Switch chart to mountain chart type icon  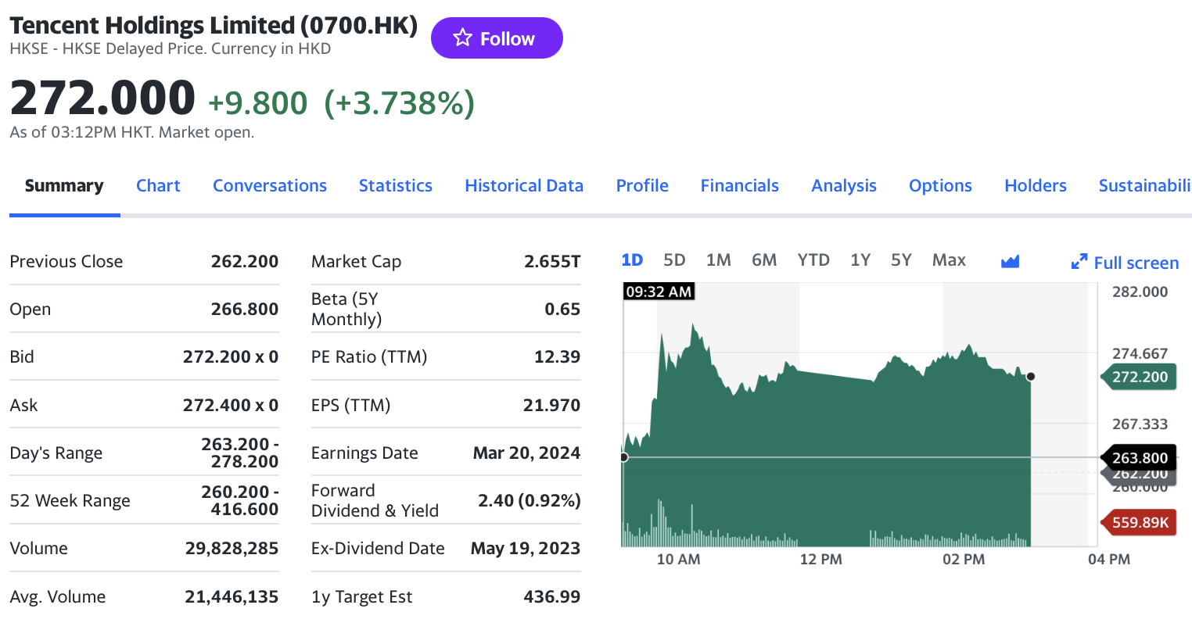tap(1010, 261)
